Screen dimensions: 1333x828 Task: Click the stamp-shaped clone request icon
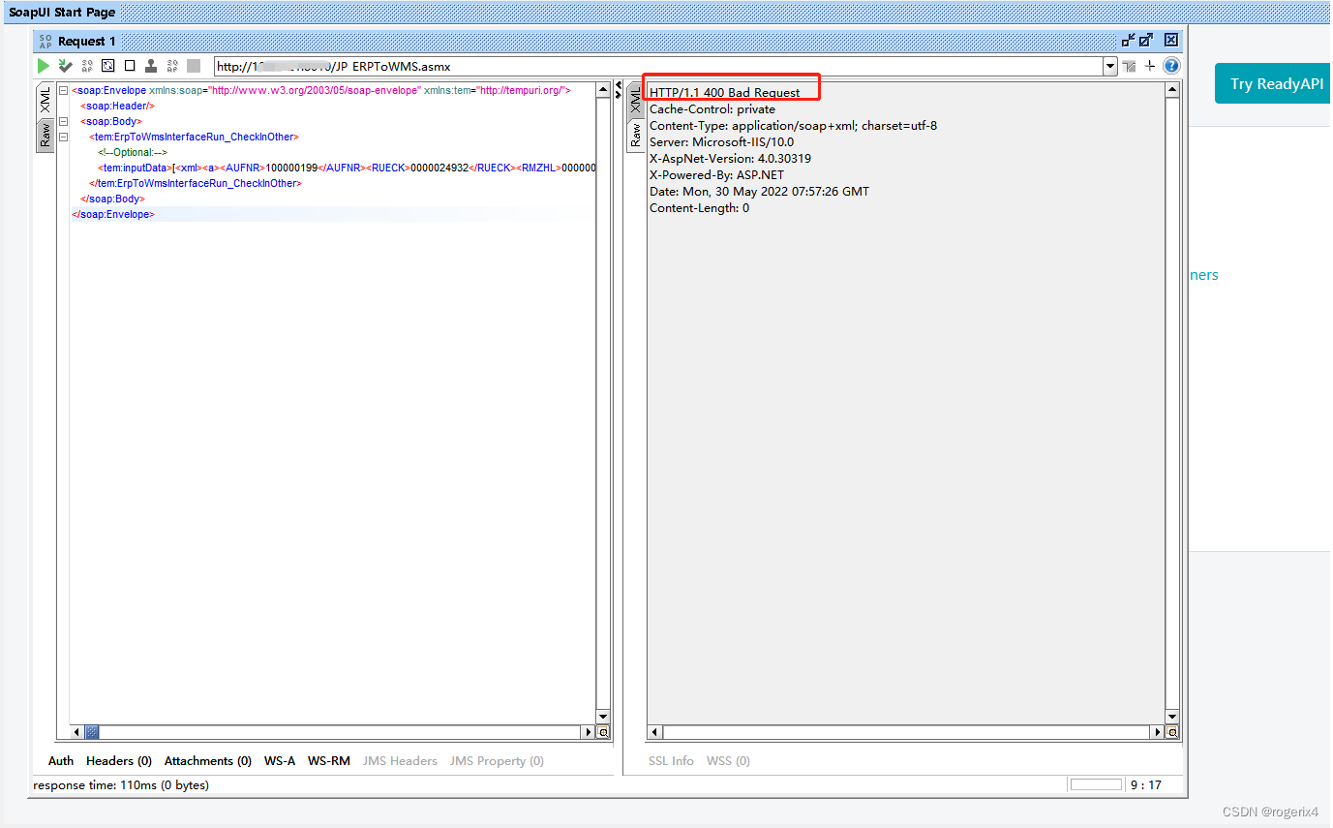151,66
